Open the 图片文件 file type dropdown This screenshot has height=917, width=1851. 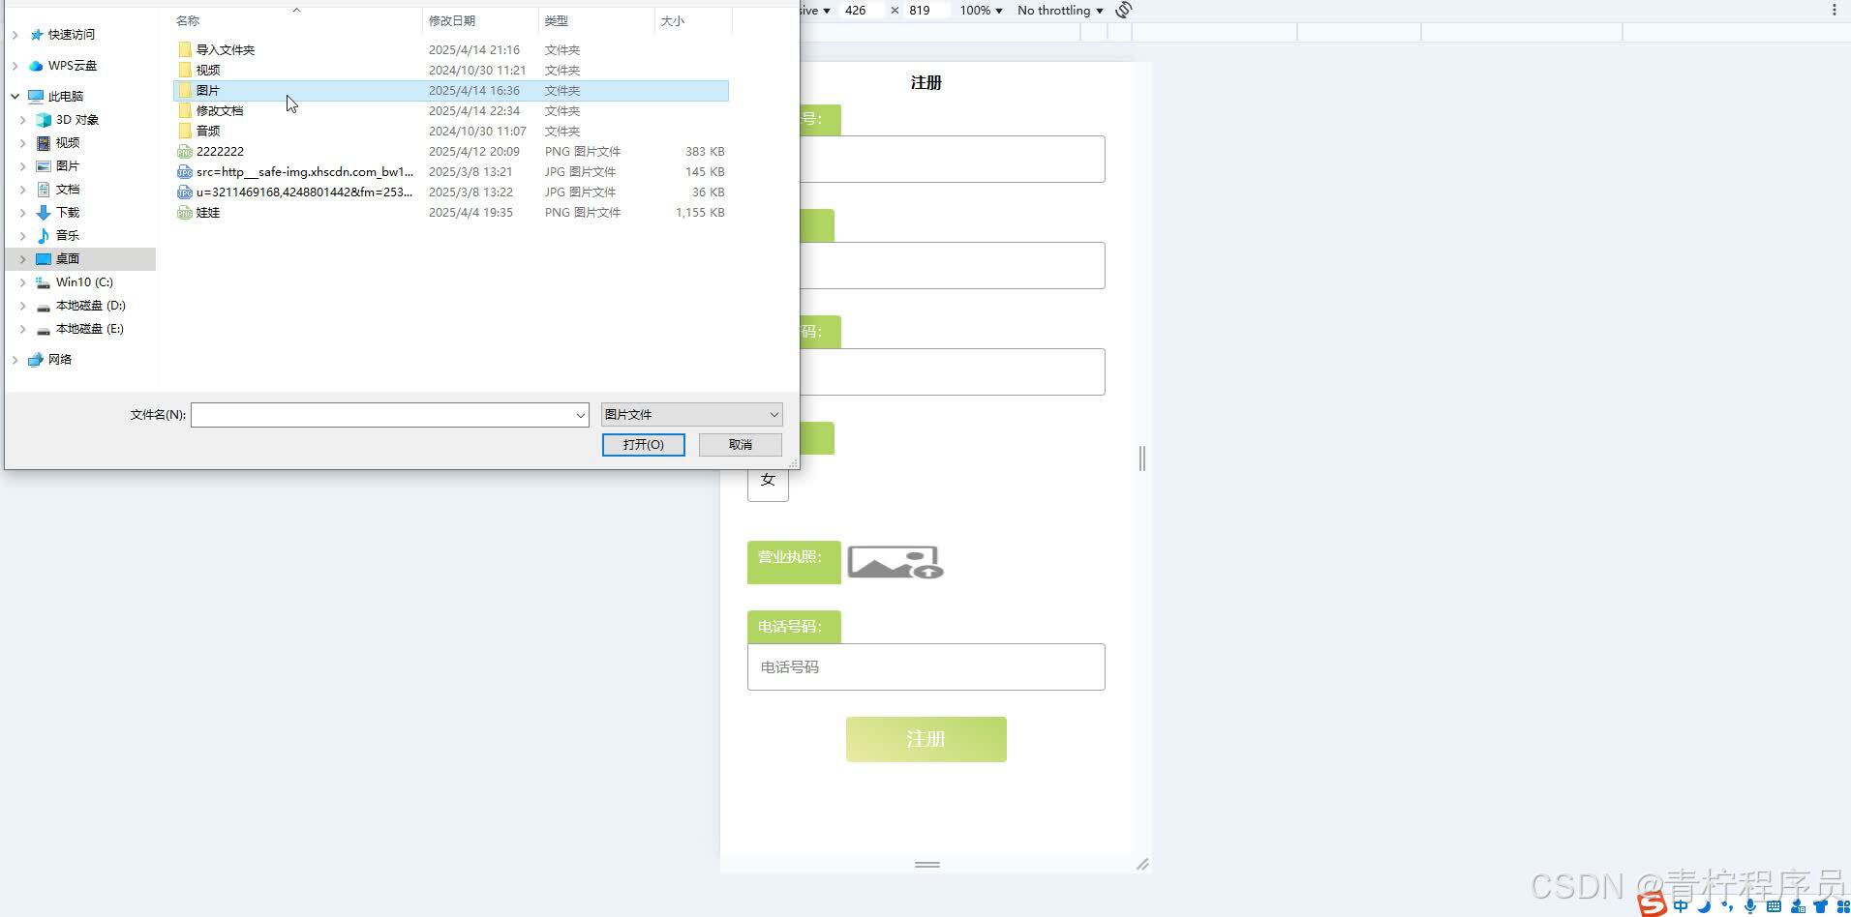tap(691, 415)
